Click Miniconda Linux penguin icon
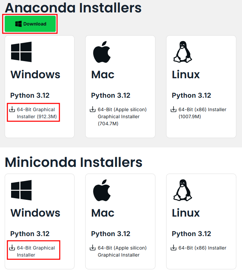The width and height of the screenshot is (242, 271). [183, 190]
